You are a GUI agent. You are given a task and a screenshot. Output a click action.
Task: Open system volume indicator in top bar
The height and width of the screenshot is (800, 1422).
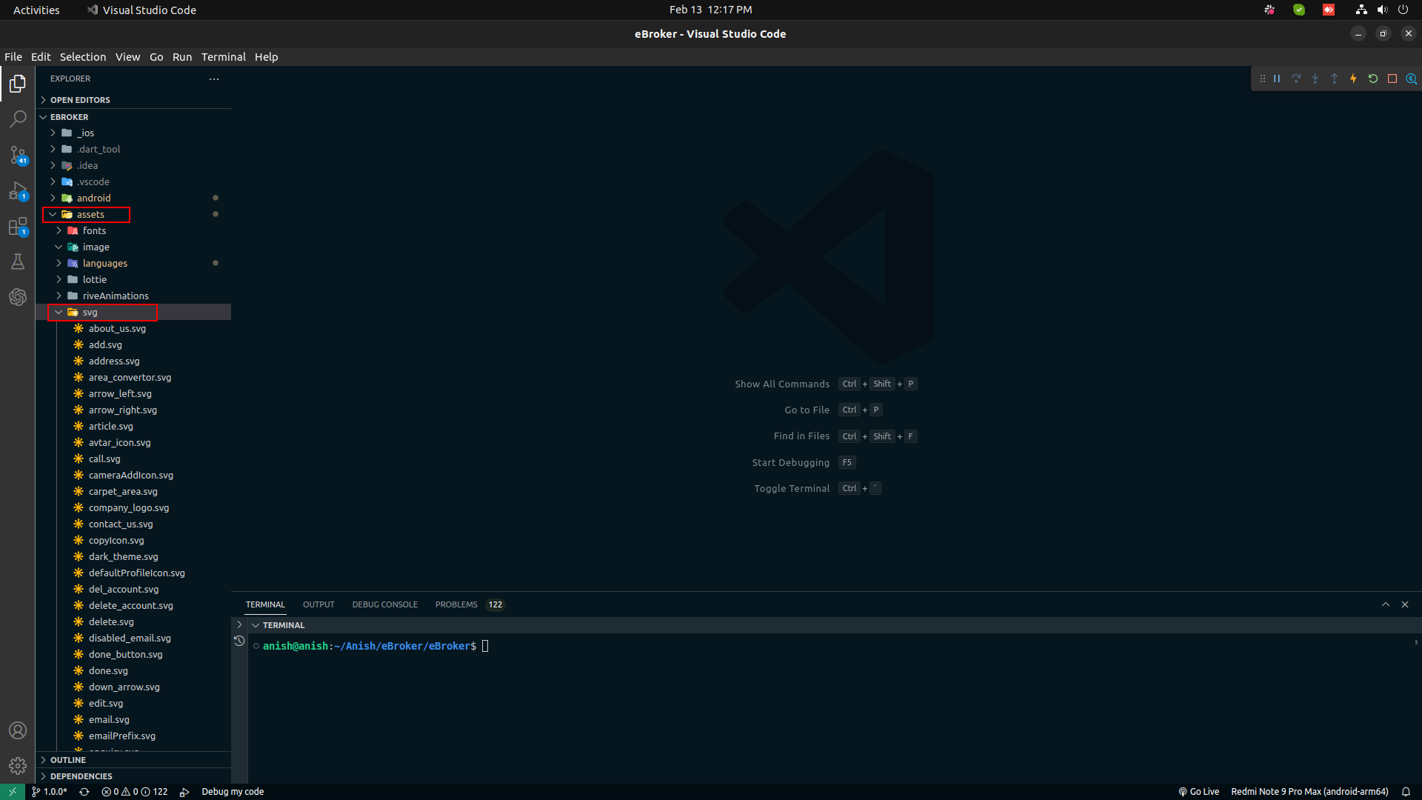pyautogui.click(x=1382, y=10)
